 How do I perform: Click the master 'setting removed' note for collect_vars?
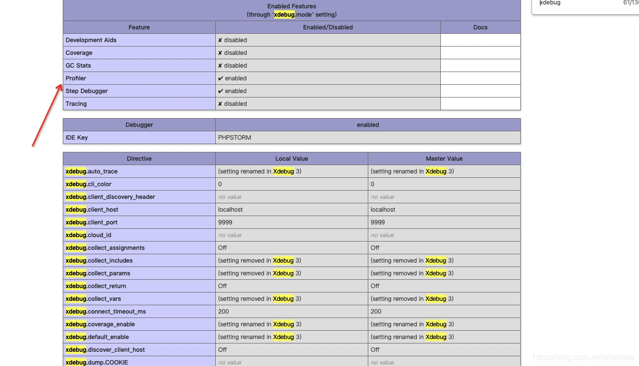coord(412,299)
